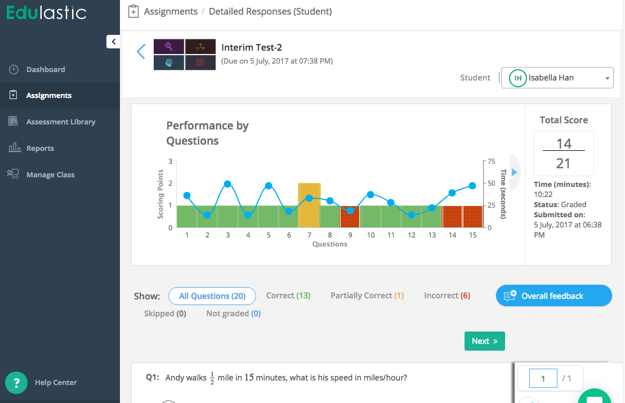Click the Assessment Library books icon
The image size is (625, 403).
[14, 122]
